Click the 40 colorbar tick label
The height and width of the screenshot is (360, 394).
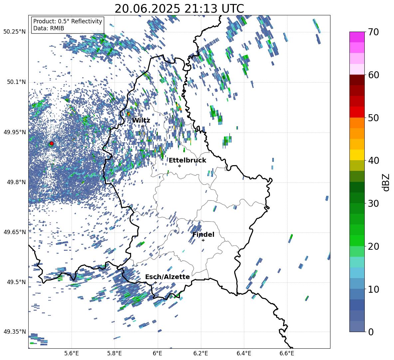coord(373,161)
